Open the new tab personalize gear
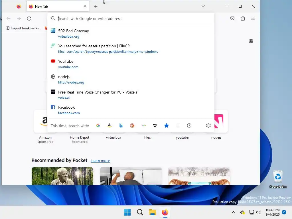The height and width of the screenshot is (219, 292). point(251,41)
